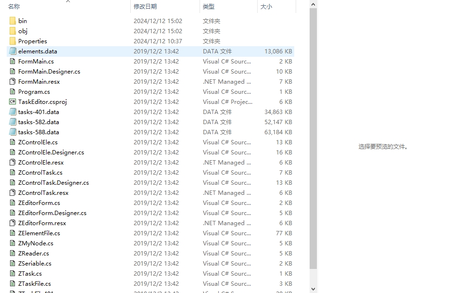The image size is (450, 293).
Task: Click the scroll up arrow of file list
Action: point(313,4)
